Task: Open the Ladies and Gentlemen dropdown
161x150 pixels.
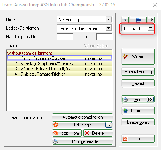Action: pos(108,28)
